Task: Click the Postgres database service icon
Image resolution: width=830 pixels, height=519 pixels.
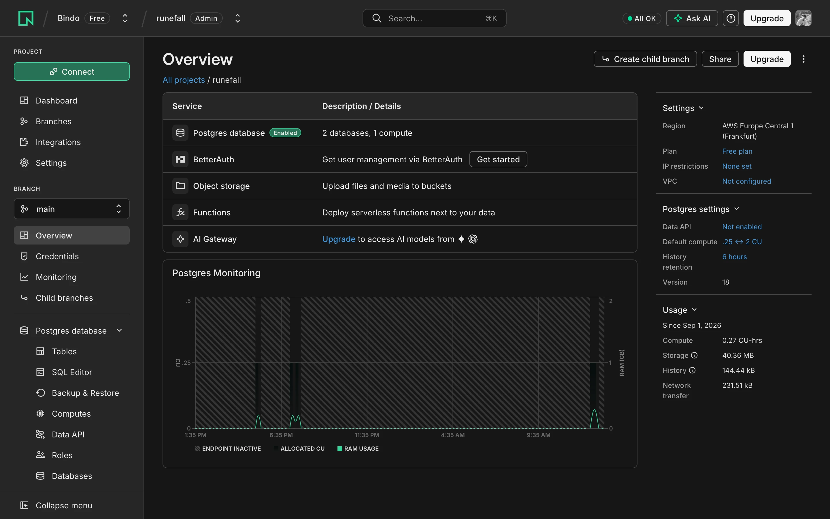Action: pos(180,133)
